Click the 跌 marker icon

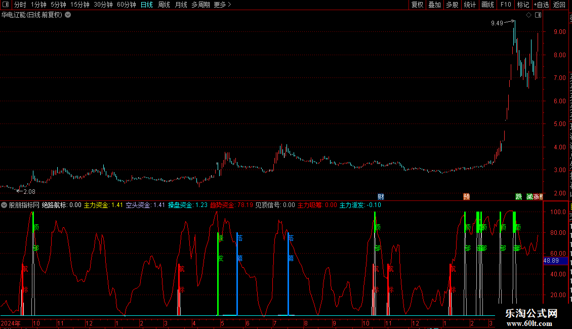click(x=519, y=196)
